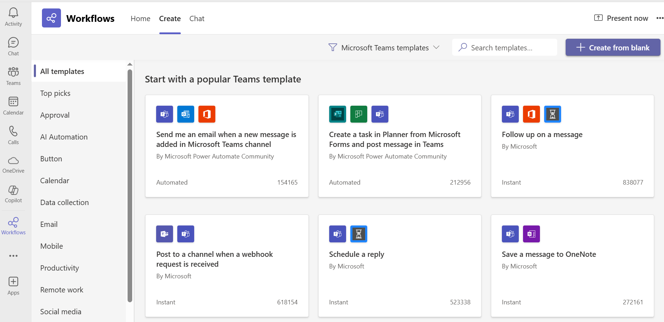
Task: Expand Microsoft Teams templates filter dropdown
Action: 384,48
